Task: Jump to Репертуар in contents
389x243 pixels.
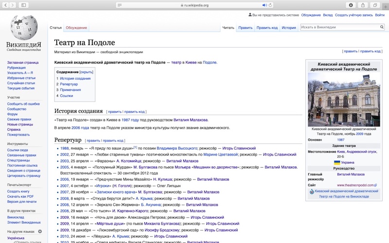Action: pyautogui.click(x=69, y=84)
